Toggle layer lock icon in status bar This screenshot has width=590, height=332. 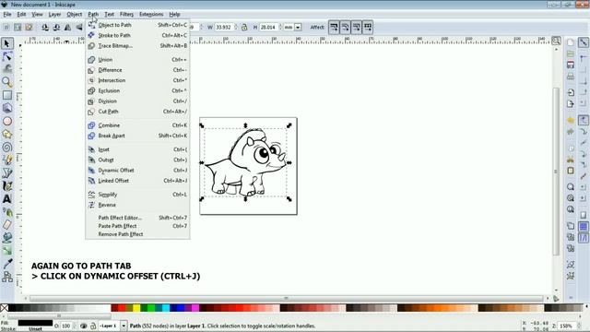click(93, 326)
